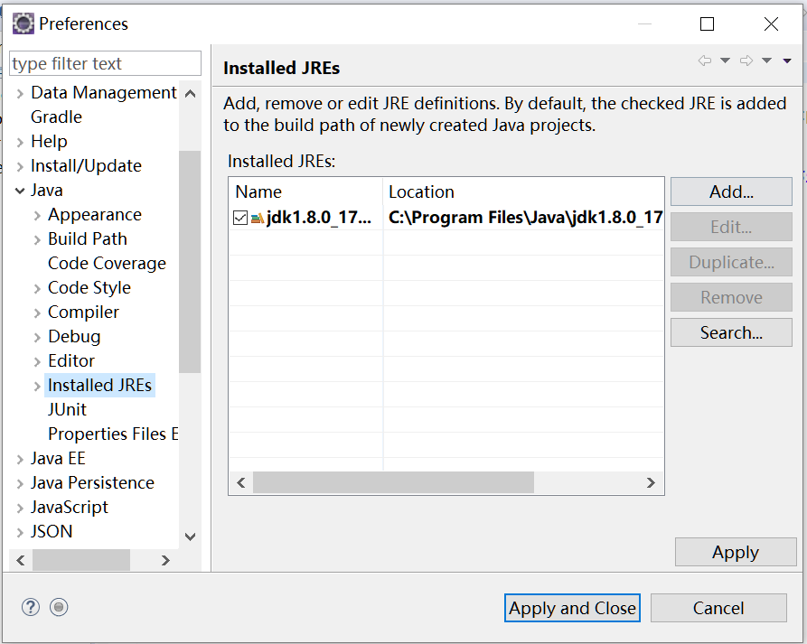Click the forward navigation arrow icon
This screenshot has width=807, height=644.
(x=746, y=61)
